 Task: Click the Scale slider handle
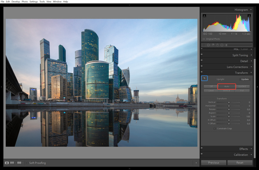click(x=229, y=116)
